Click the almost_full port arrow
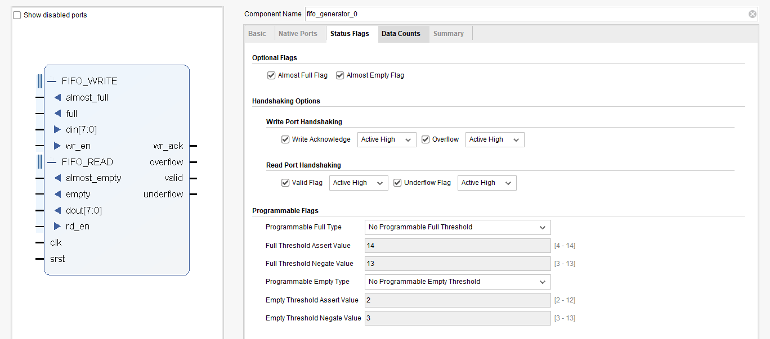The width and height of the screenshot is (770, 339). tap(57, 98)
